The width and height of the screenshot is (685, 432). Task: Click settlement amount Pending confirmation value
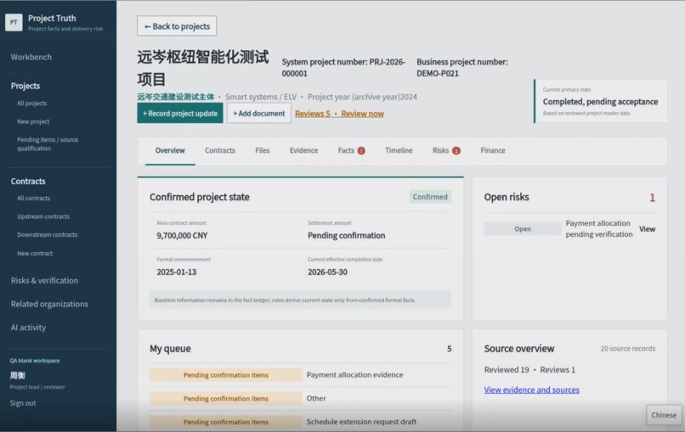click(x=347, y=235)
